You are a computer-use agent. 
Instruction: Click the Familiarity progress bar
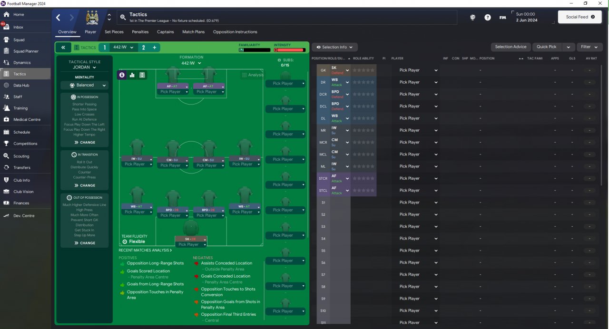(254, 49)
